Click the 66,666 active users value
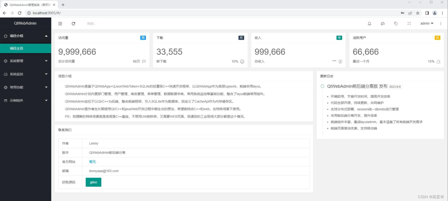Screen dimensions: 448x201 tap(366, 52)
